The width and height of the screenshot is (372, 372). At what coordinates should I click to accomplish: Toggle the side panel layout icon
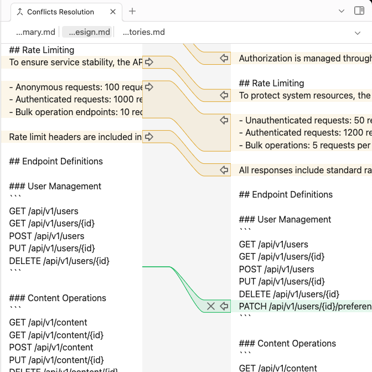point(359,11)
